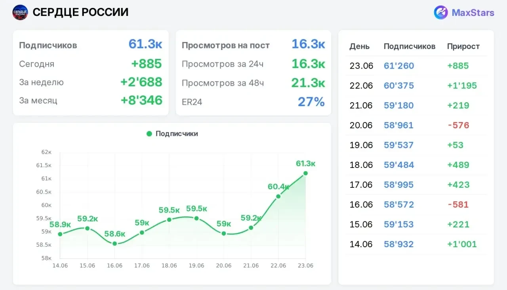Image resolution: width=507 pixels, height=290 pixels.
Task: Click the +219 growth value
Action: [458, 105]
